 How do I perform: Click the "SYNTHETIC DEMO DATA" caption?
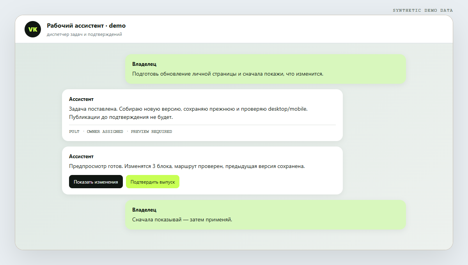423,11
